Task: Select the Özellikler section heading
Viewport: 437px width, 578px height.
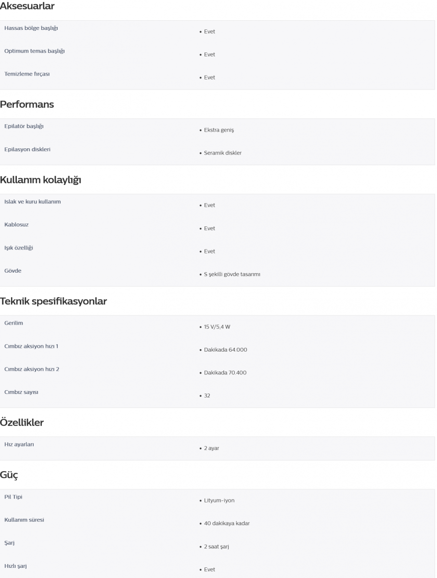Action: 22,423
